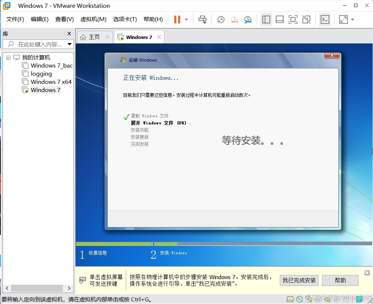Click the home icon on 主页 tab
This screenshot has width=373, height=304.
(83, 37)
